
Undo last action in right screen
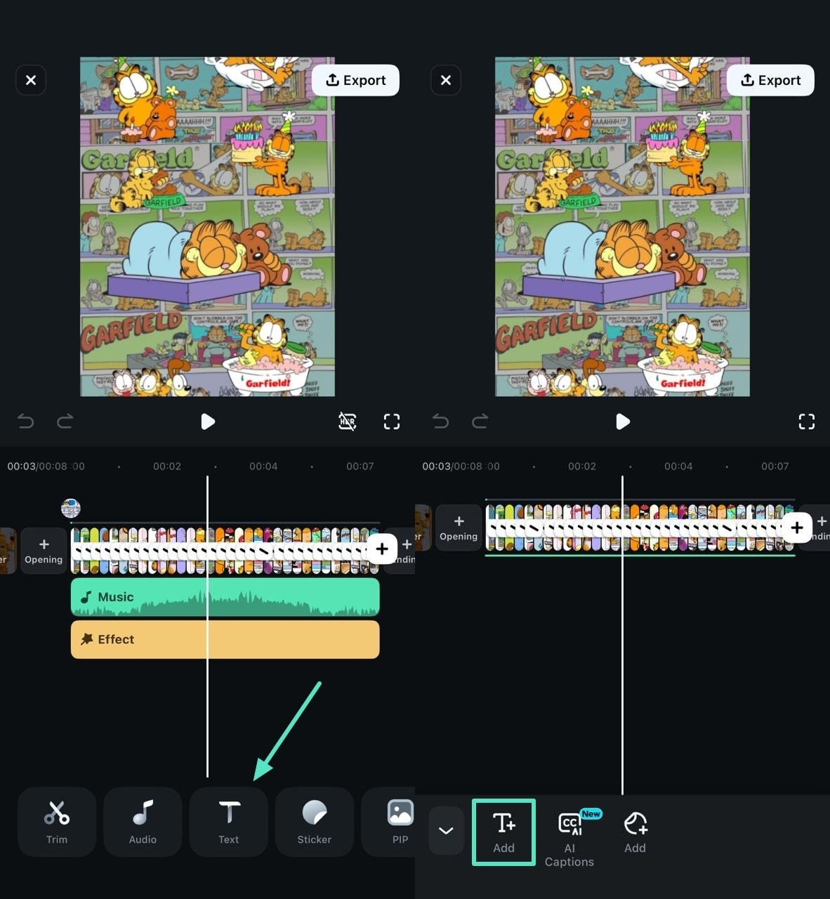pos(440,421)
